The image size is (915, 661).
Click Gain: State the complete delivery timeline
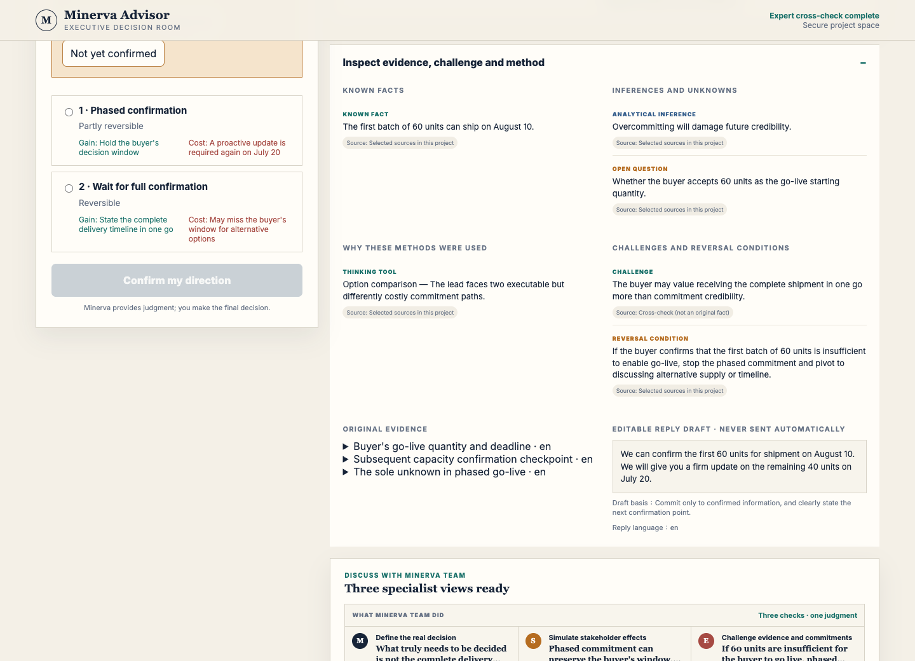pyautogui.click(x=126, y=224)
